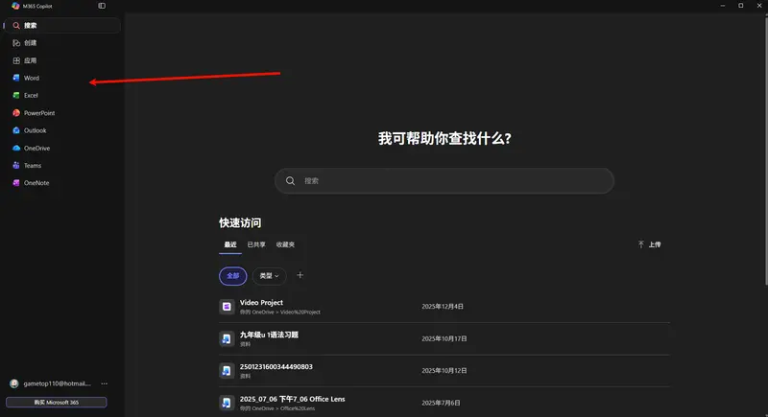Click the 2025年12月4日 date entry
This screenshot has width=768, height=417.
443,307
